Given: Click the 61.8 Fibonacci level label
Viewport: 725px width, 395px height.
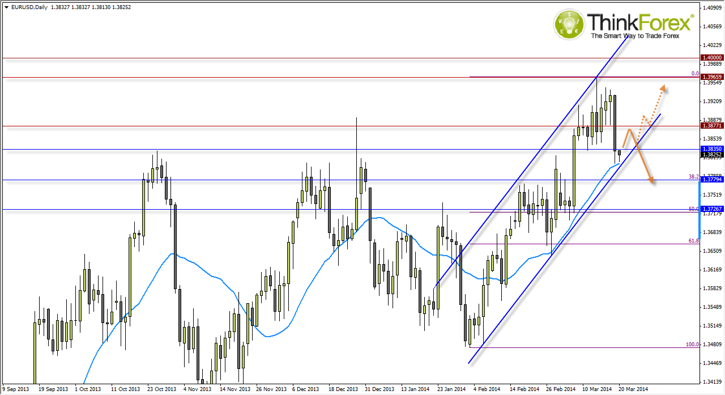Looking at the screenshot, I should coord(694,241).
